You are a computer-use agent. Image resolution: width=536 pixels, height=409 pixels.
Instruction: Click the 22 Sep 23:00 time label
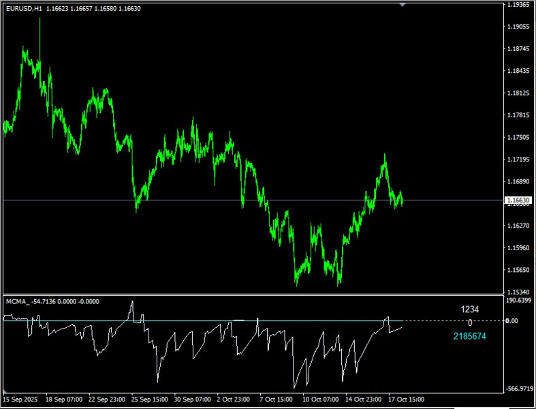[x=107, y=399]
